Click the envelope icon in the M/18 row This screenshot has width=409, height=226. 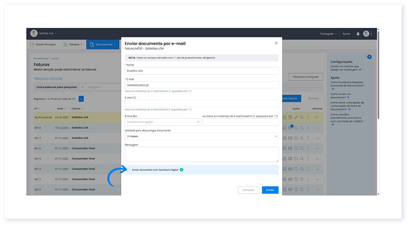click(x=290, y=128)
